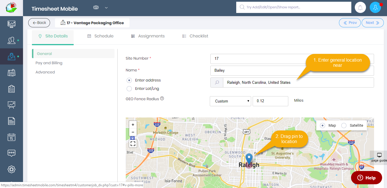Open the red Help button
Image resolution: width=387 pixels, height=188 pixels.
click(x=367, y=178)
